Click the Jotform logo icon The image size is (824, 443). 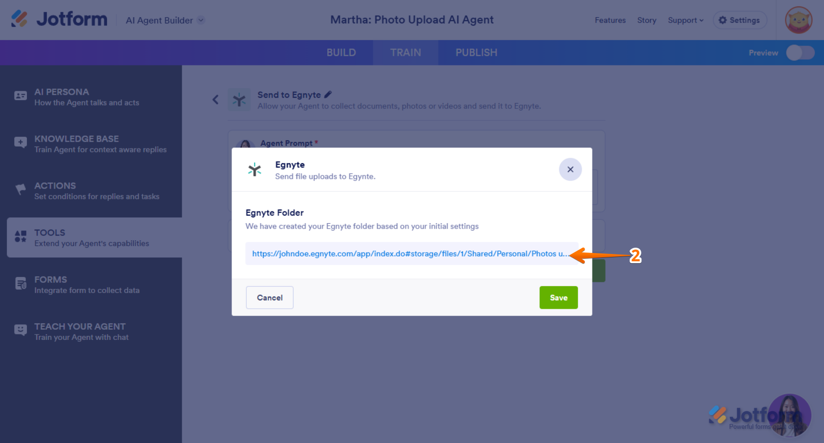(x=20, y=19)
